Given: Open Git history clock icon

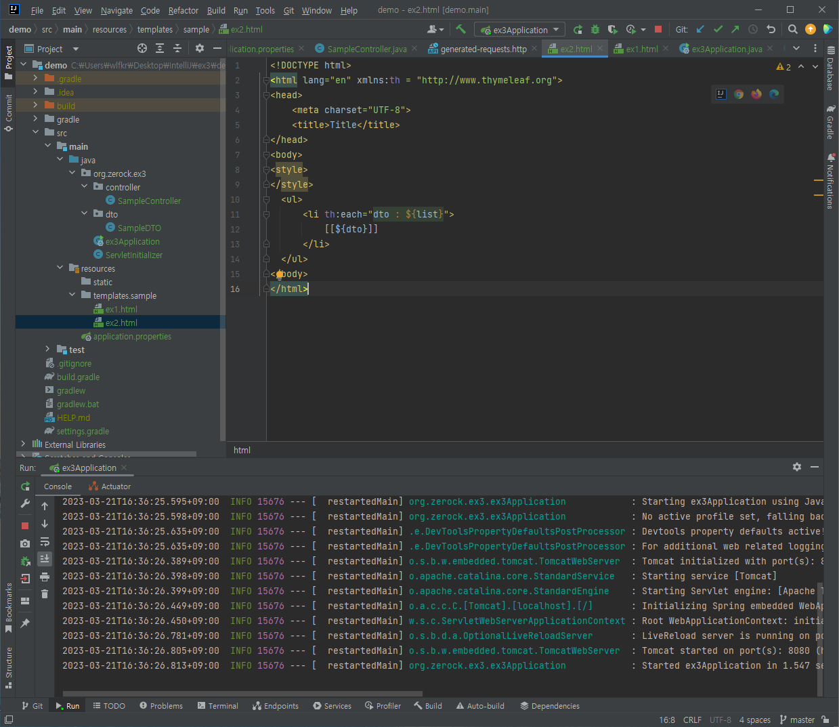Looking at the screenshot, I should click(x=753, y=29).
